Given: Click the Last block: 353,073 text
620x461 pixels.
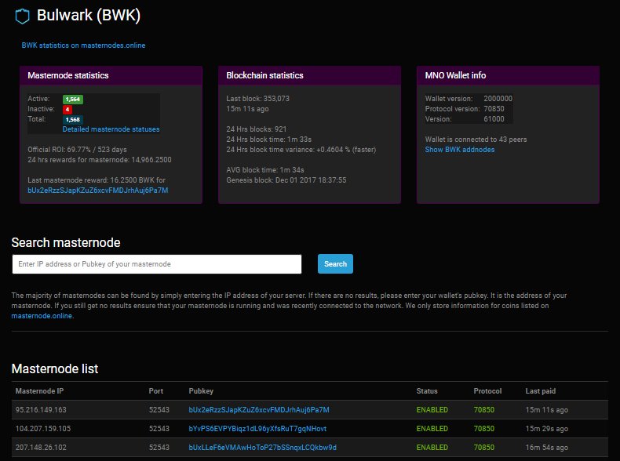Looking at the screenshot, I should 257,99.
